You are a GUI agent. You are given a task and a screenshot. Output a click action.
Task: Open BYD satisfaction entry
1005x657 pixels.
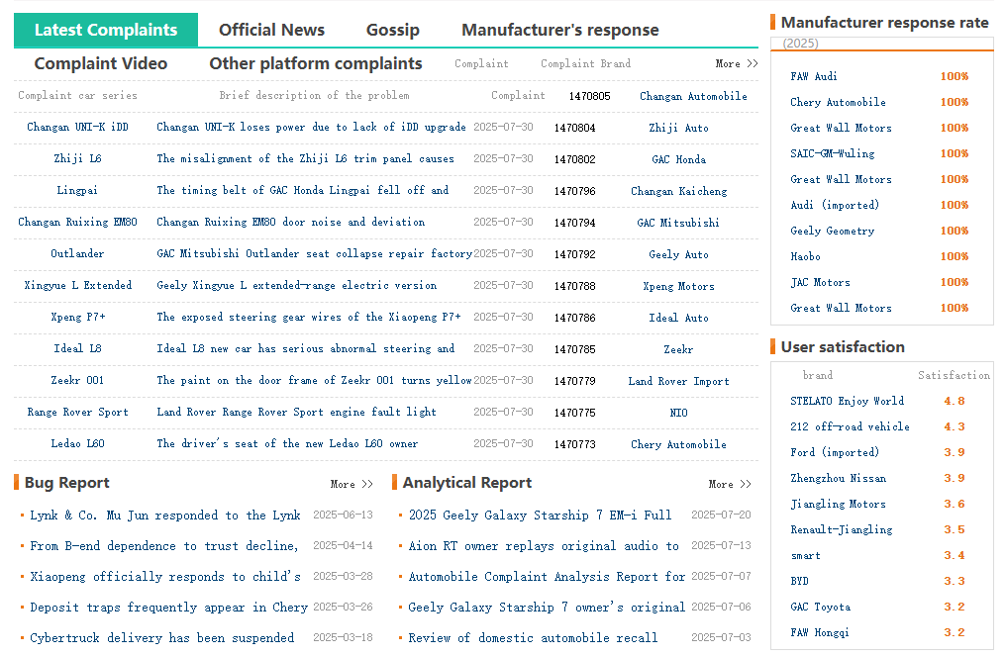(x=799, y=581)
